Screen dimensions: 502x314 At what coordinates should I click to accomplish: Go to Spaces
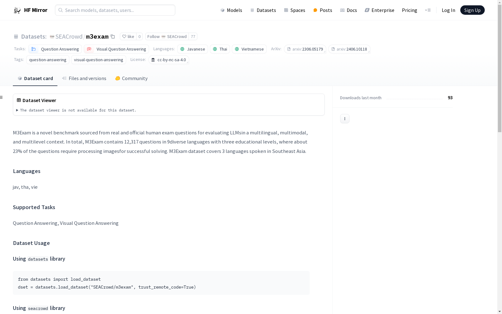(295, 10)
